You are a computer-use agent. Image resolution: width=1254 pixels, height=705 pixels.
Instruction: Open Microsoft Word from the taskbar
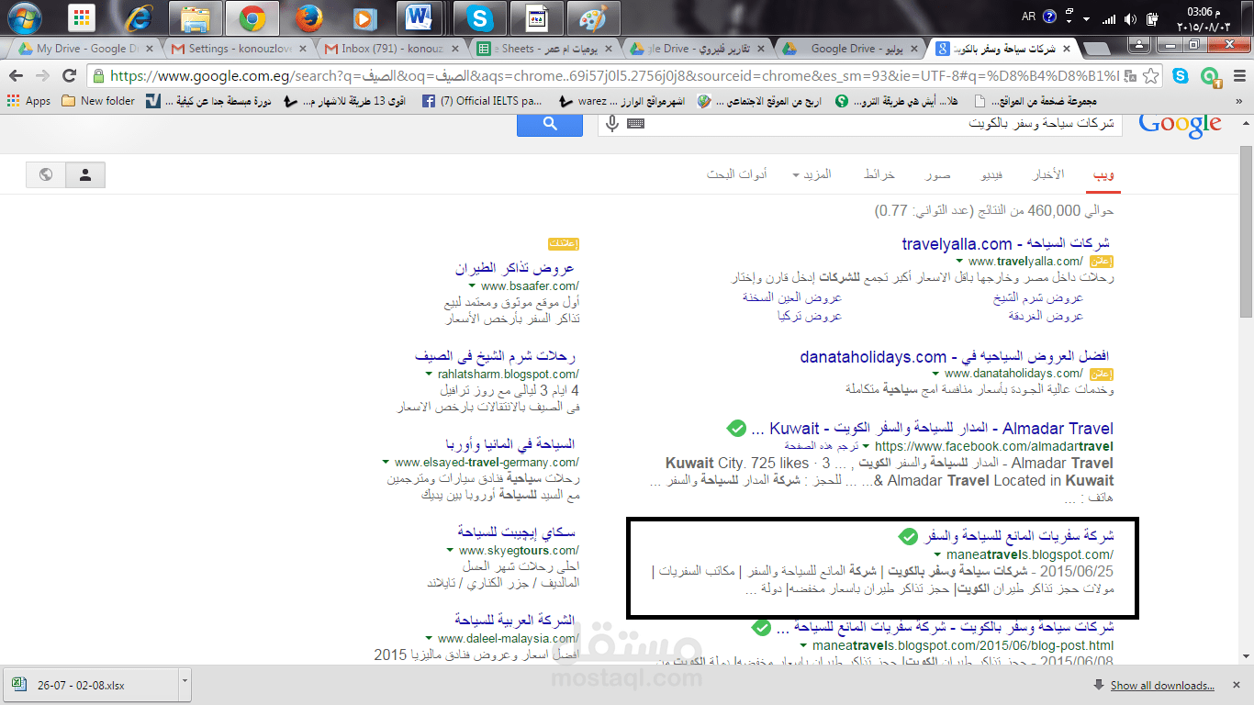click(x=420, y=17)
